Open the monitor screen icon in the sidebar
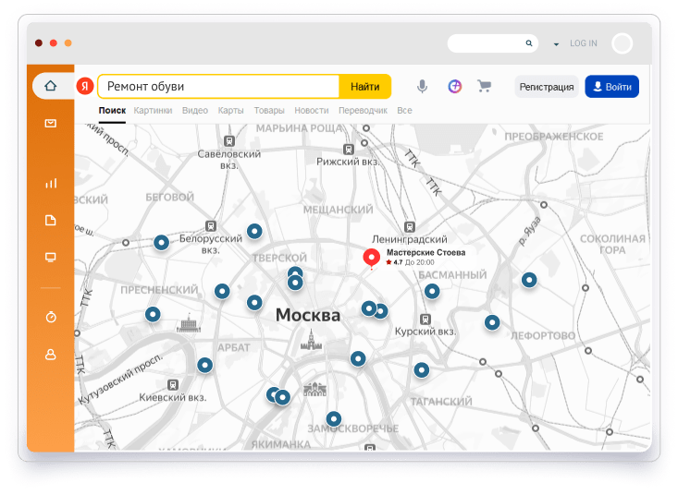This screenshot has height=495, width=678. pyautogui.click(x=51, y=258)
